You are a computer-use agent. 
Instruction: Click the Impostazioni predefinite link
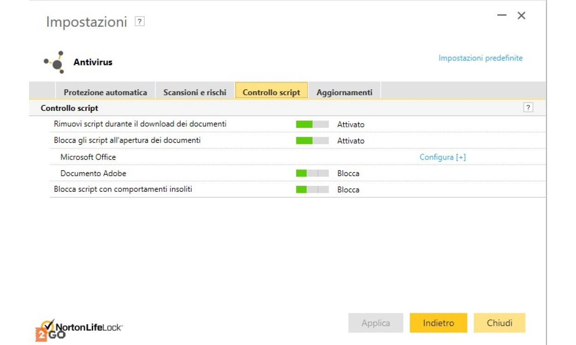pyautogui.click(x=480, y=58)
